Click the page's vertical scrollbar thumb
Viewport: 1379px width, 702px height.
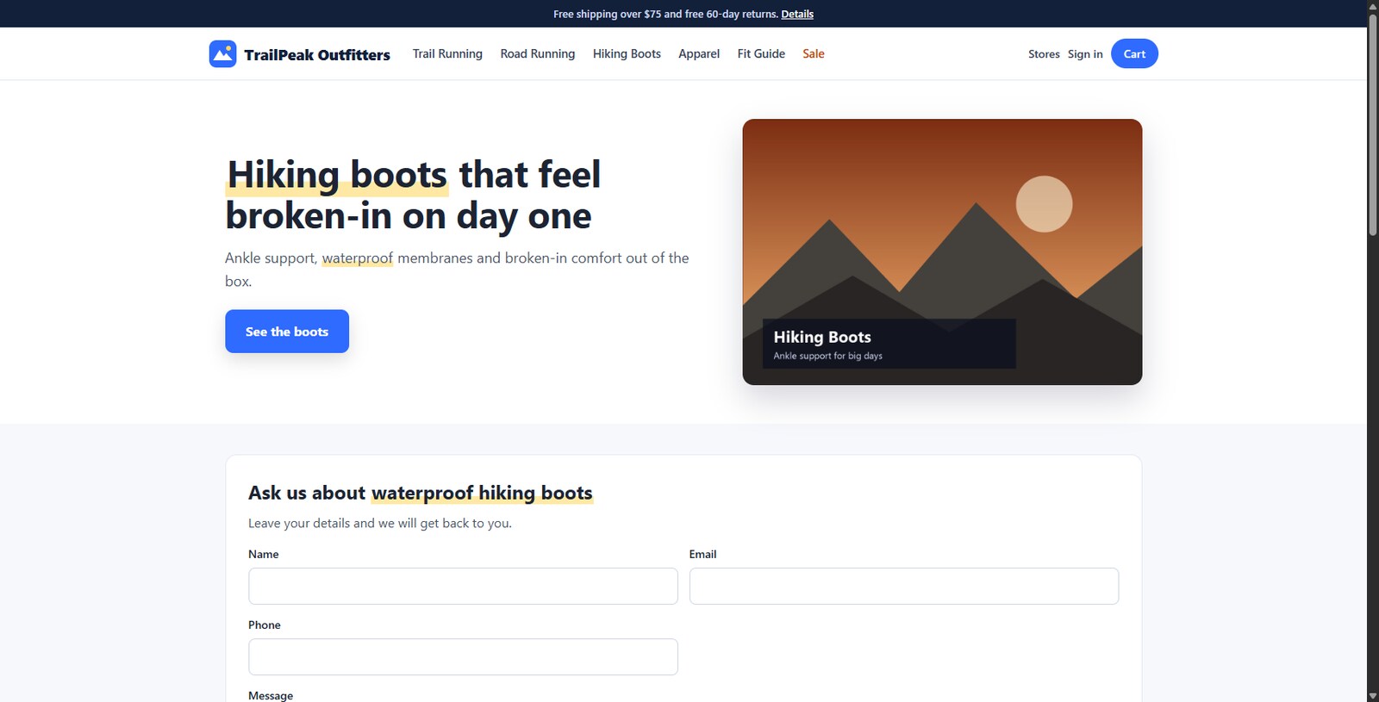(1373, 123)
